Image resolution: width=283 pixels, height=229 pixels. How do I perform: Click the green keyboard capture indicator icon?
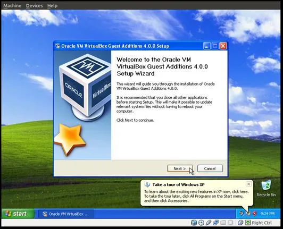click(248, 223)
